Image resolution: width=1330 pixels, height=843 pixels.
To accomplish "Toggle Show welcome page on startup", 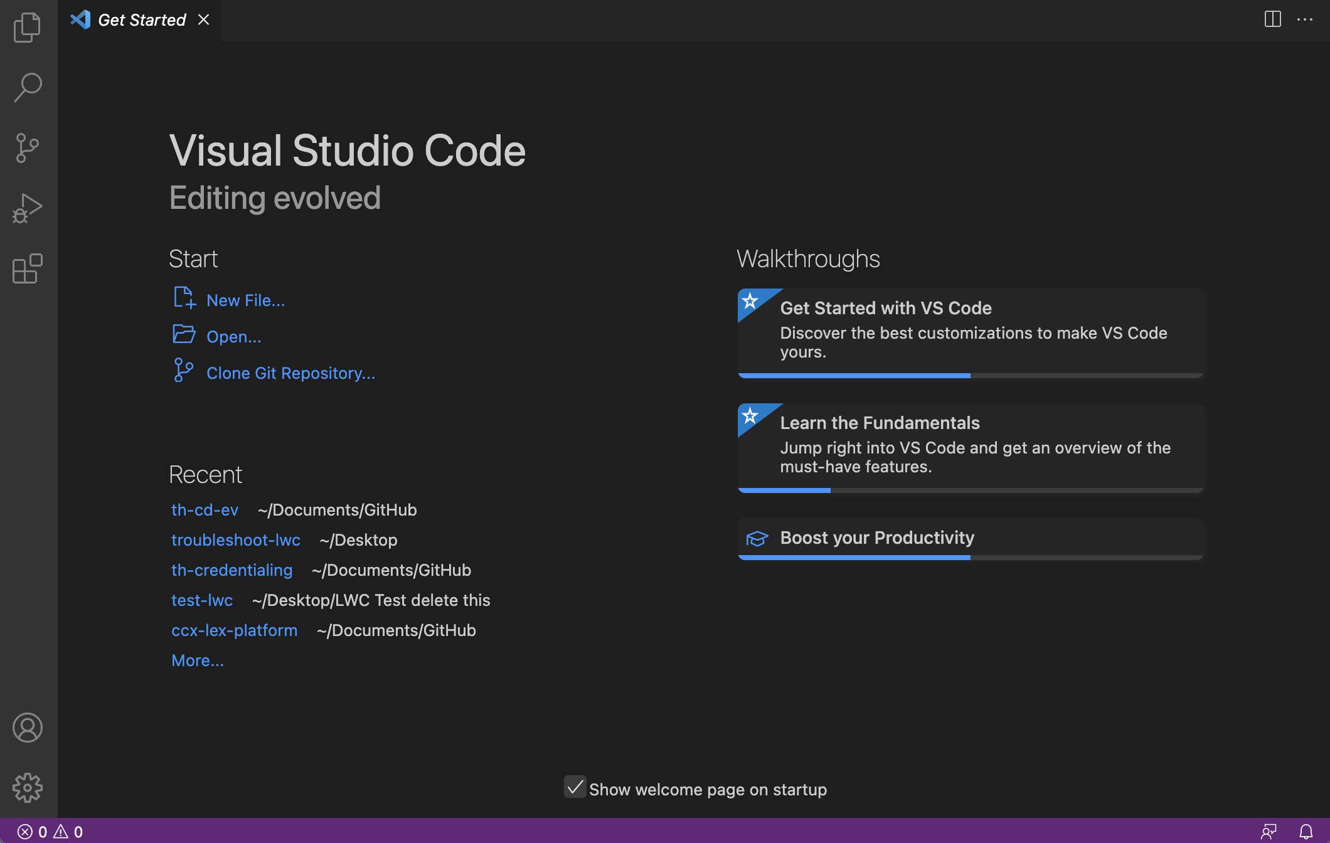I will point(576,788).
